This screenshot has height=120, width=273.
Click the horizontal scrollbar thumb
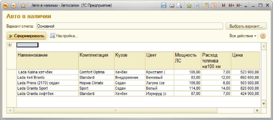115,110
